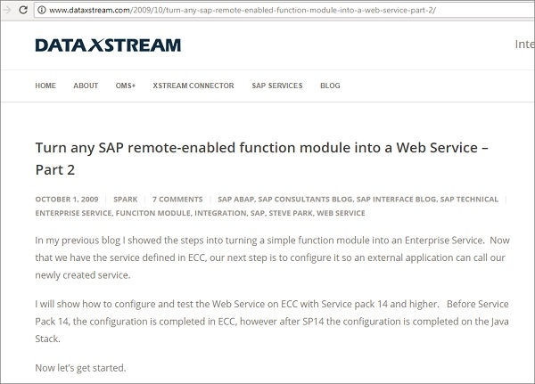Image resolution: width=535 pixels, height=384 pixels.
Task: Open the XSTREAM CONNECTOR menu item
Action: (x=193, y=86)
